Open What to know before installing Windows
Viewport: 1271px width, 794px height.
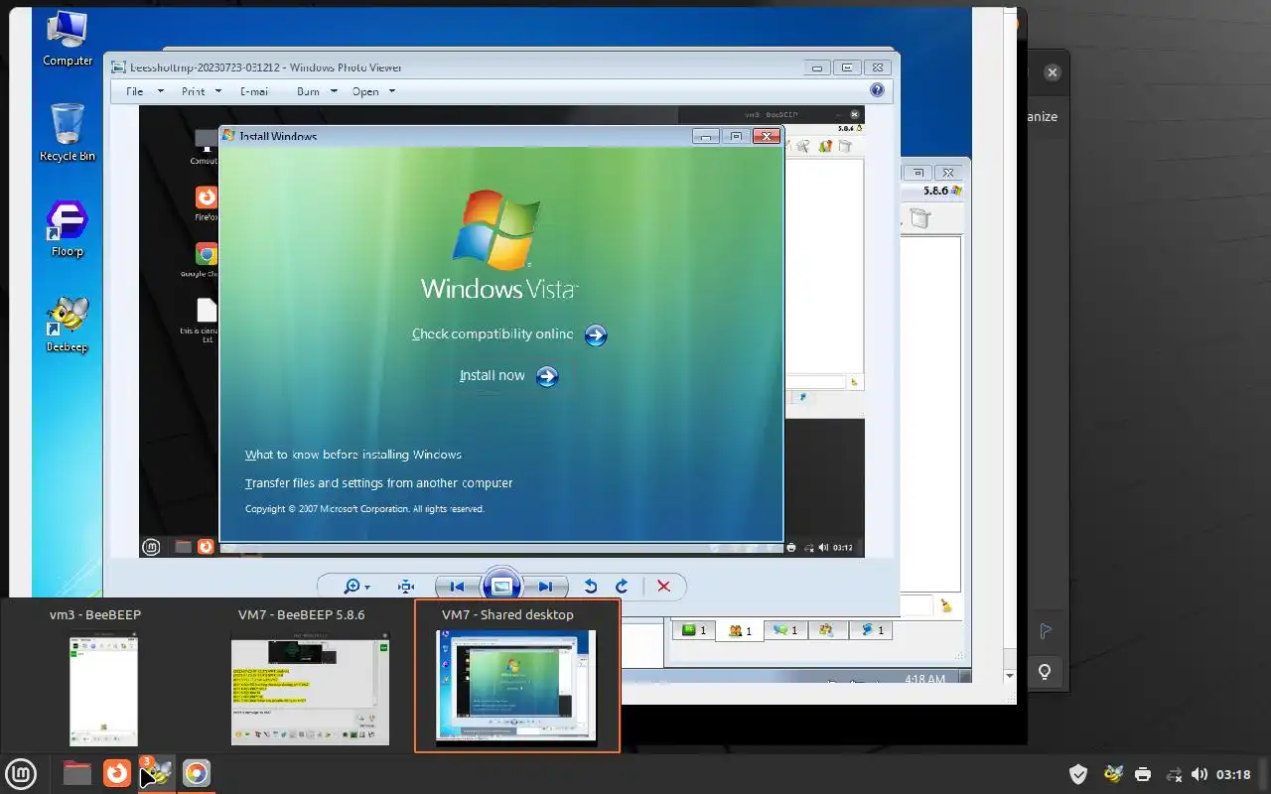point(353,455)
